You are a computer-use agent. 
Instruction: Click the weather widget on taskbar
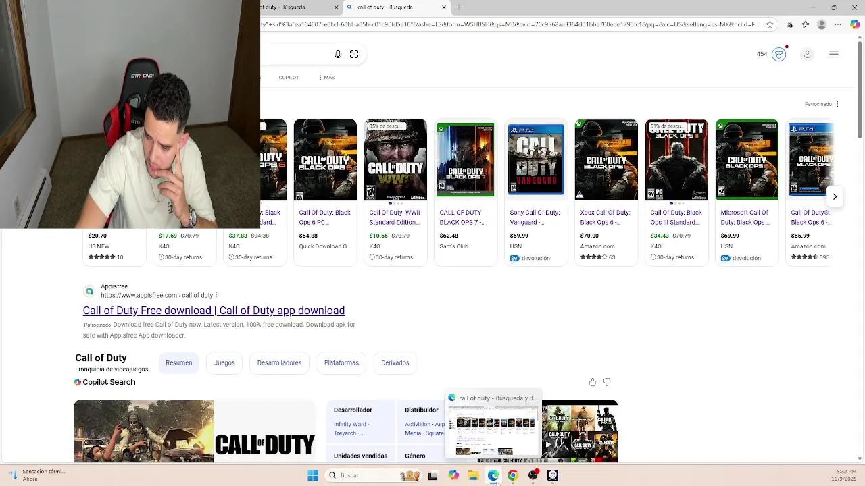click(x=37, y=475)
